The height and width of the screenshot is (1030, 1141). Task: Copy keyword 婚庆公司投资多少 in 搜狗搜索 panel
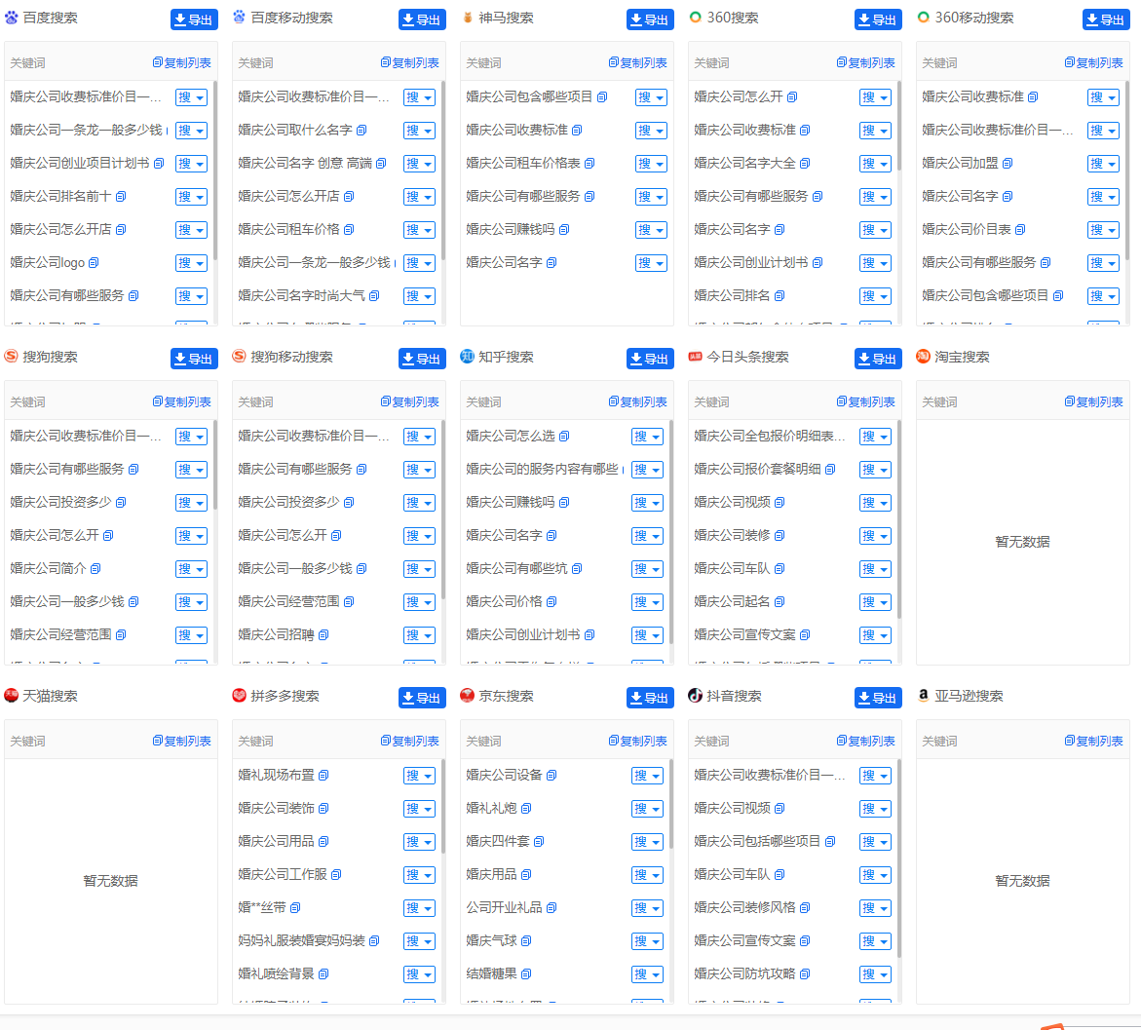[121, 502]
